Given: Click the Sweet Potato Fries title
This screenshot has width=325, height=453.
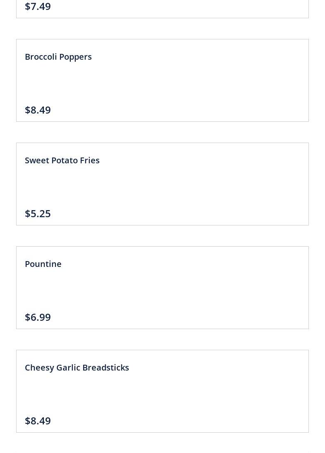Looking at the screenshot, I should click(x=62, y=160).
